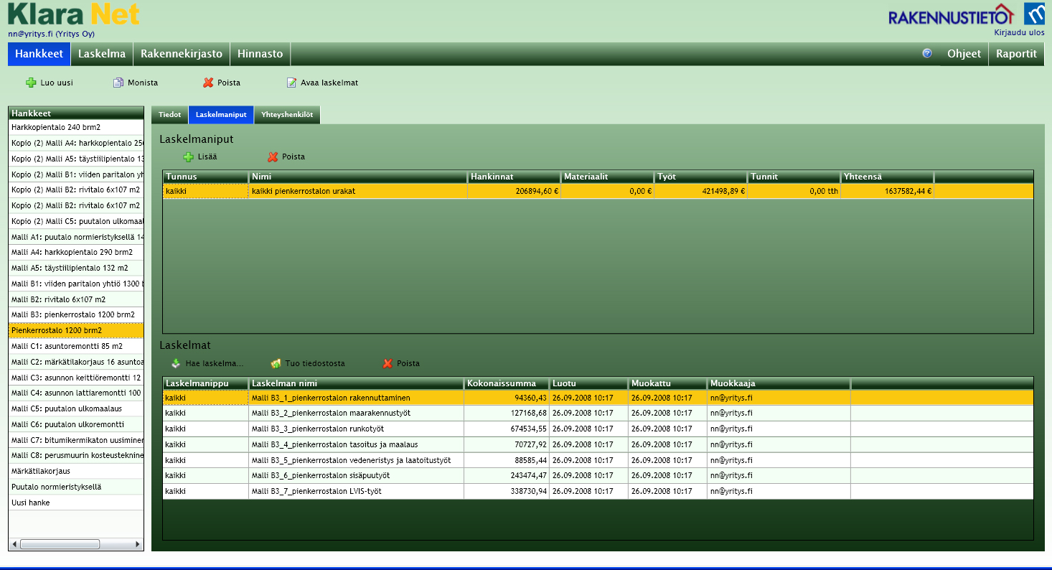1052x570 pixels.
Task: Select Malli B3_5 vedeneristys ja laatoitustyöt row
Action: click(x=598, y=460)
